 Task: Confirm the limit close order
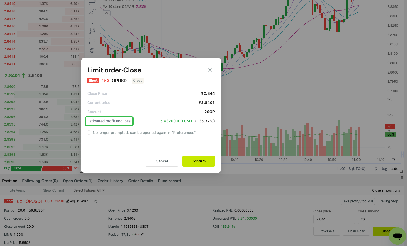(x=198, y=161)
